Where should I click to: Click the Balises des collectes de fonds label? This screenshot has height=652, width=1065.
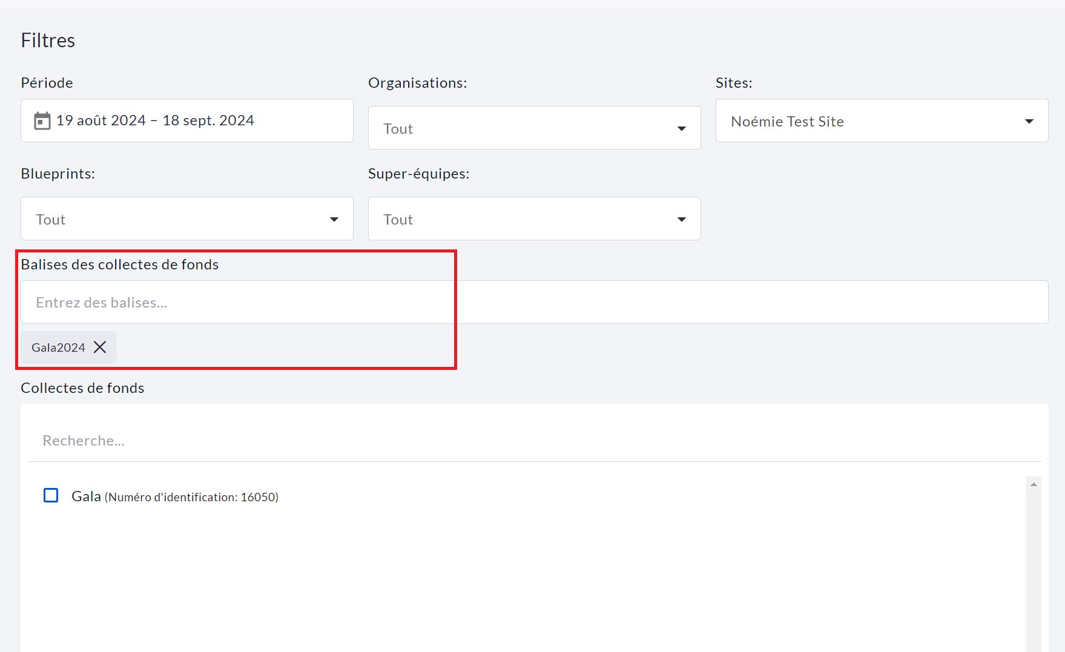point(120,265)
